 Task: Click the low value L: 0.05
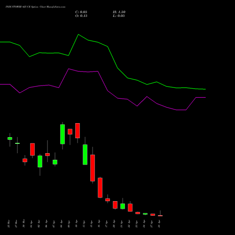119,16
